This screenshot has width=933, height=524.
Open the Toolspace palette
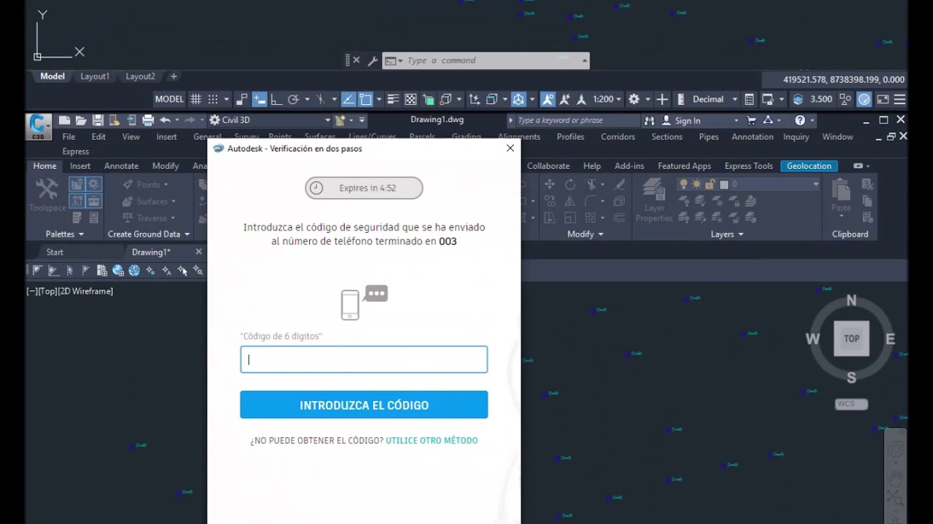click(47, 195)
